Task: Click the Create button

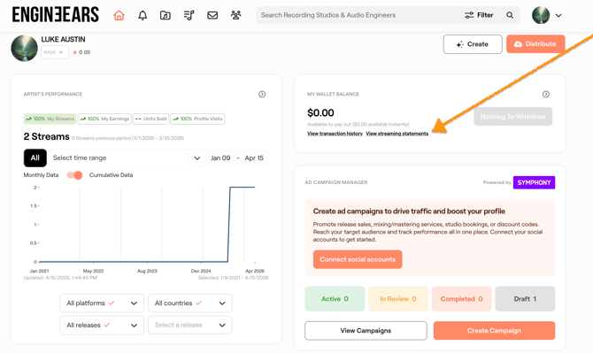Action: coord(473,44)
